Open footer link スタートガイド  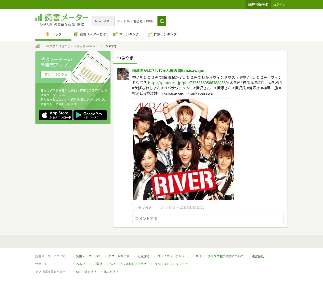[119, 256]
